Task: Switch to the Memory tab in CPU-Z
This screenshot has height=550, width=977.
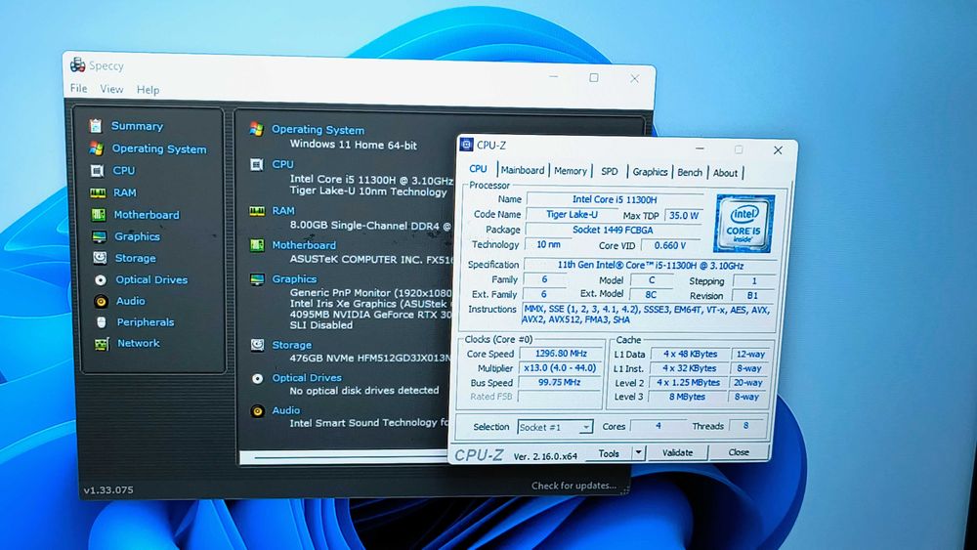Action: coord(571,171)
